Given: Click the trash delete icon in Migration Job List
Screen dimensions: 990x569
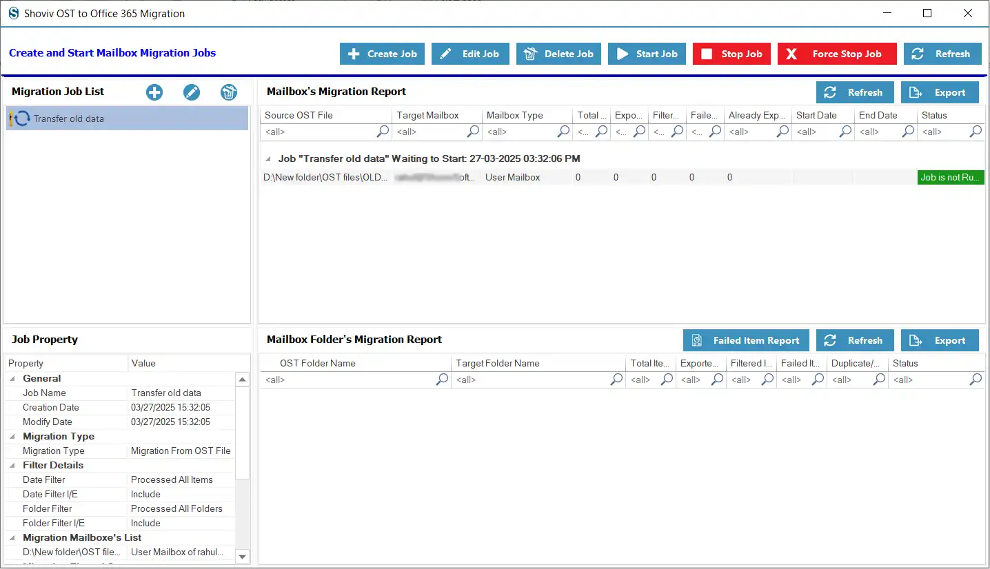Looking at the screenshot, I should pyautogui.click(x=229, y=92).
